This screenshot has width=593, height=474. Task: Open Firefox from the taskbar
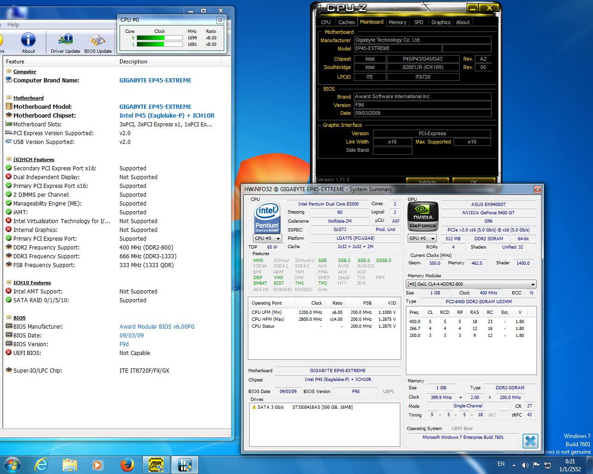point(127,464)
